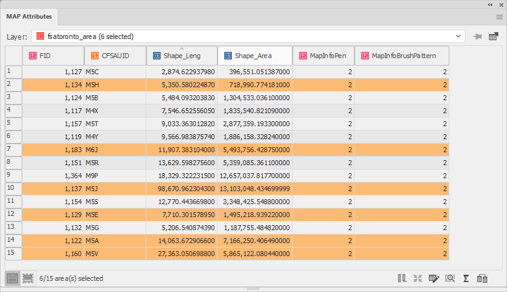Click the MapInfoBrushPattern column header

[x=402, y=56]
